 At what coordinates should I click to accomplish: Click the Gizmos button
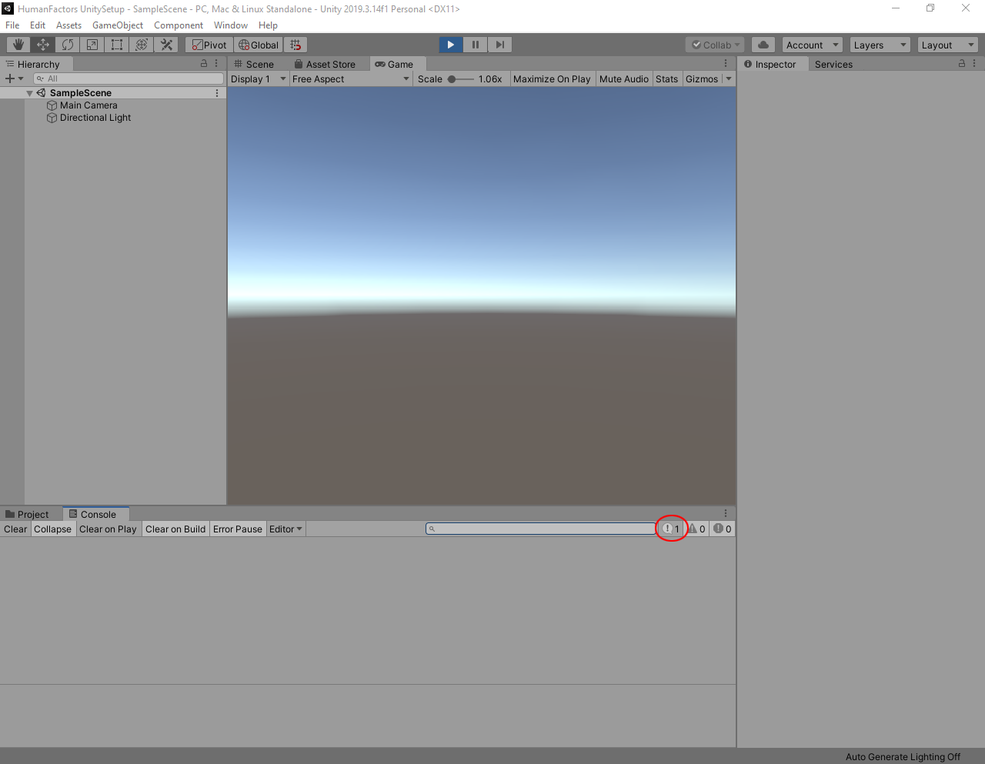[x=702, y=78]
